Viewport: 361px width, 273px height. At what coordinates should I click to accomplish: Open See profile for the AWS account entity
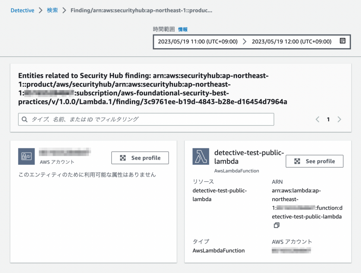tap(140, 158)
